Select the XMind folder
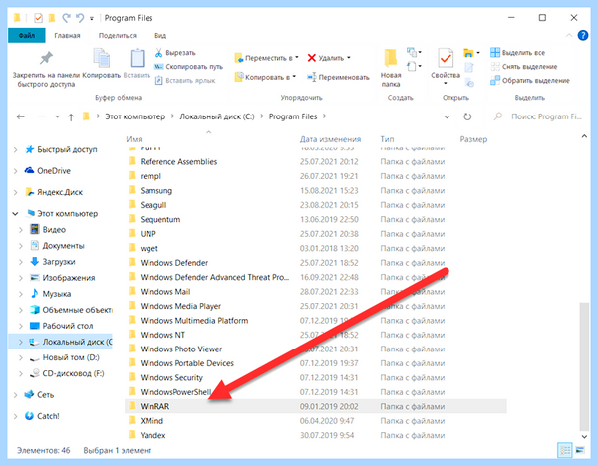Viewport: 598px width, 466px height. click(316, 420)
